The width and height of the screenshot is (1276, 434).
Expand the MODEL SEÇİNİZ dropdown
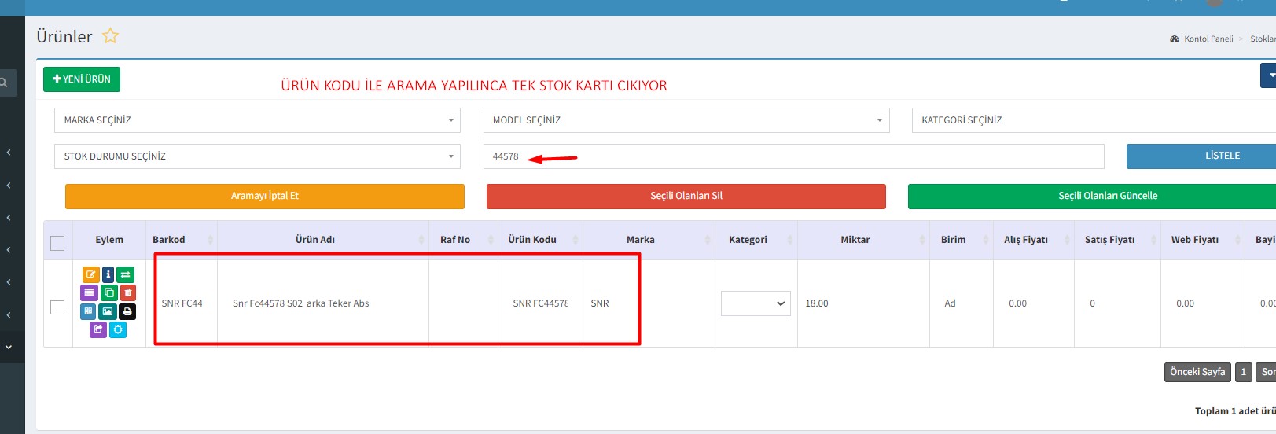point(686,120)
